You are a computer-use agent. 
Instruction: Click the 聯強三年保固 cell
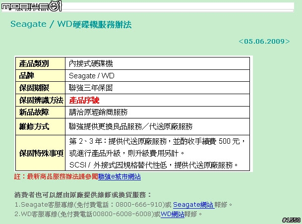click(x=157, y=88)
